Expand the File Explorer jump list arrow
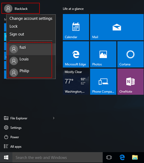Image resolution: width=144 pixels, height=163 pixels. [54, 118]
